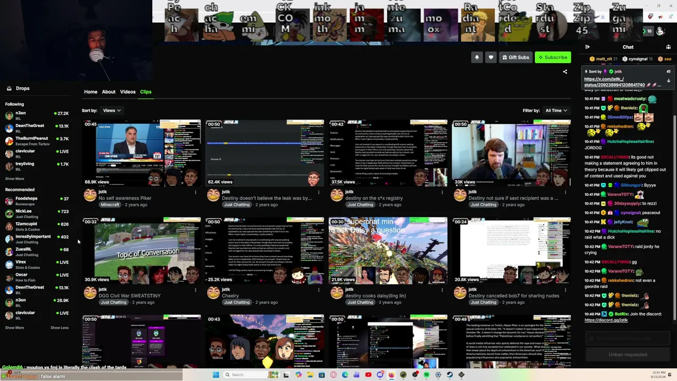Click the bell notification icon

click(477, 57)
